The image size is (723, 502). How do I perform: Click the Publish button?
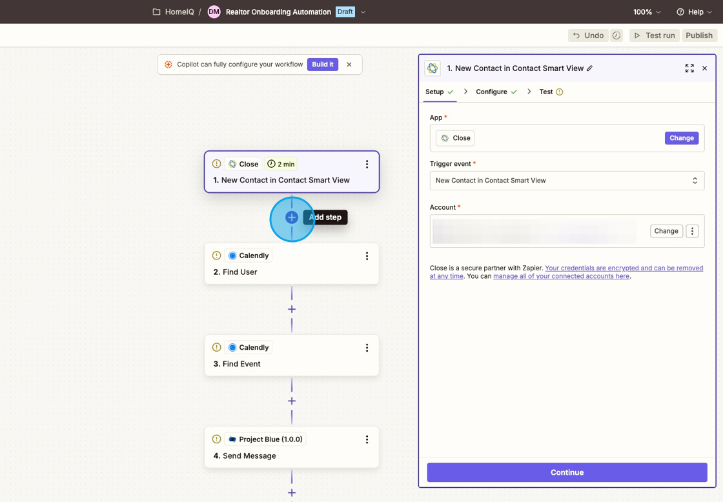click(698, 35)
